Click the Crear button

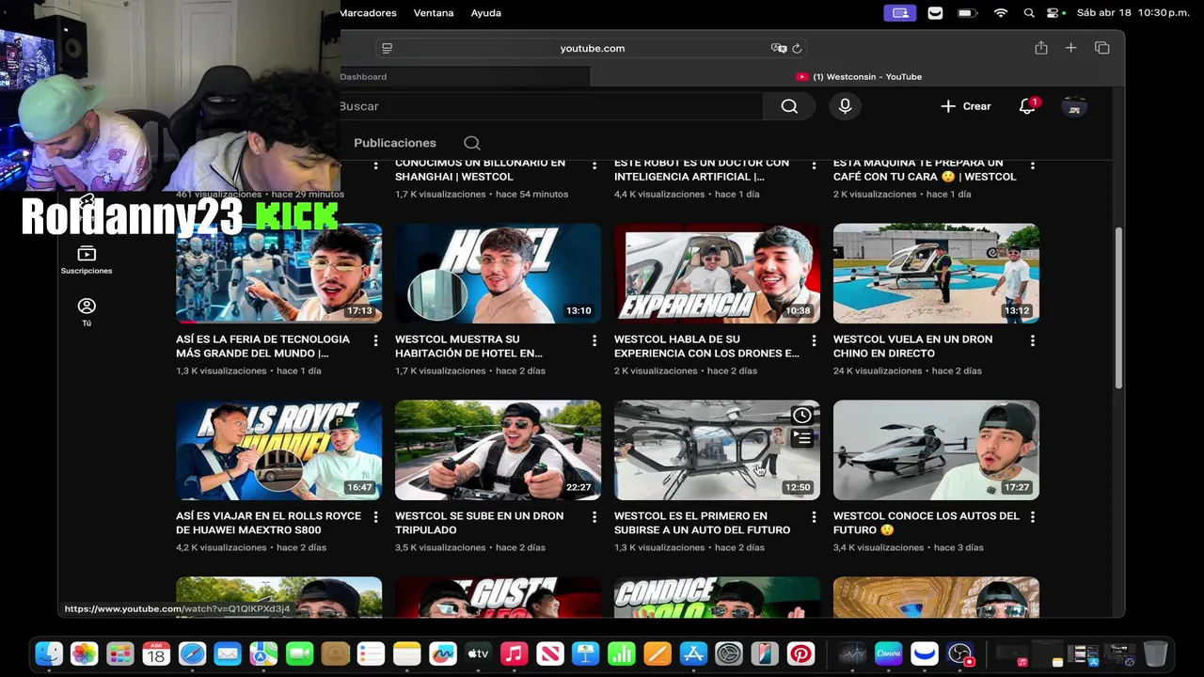(965, 106)
